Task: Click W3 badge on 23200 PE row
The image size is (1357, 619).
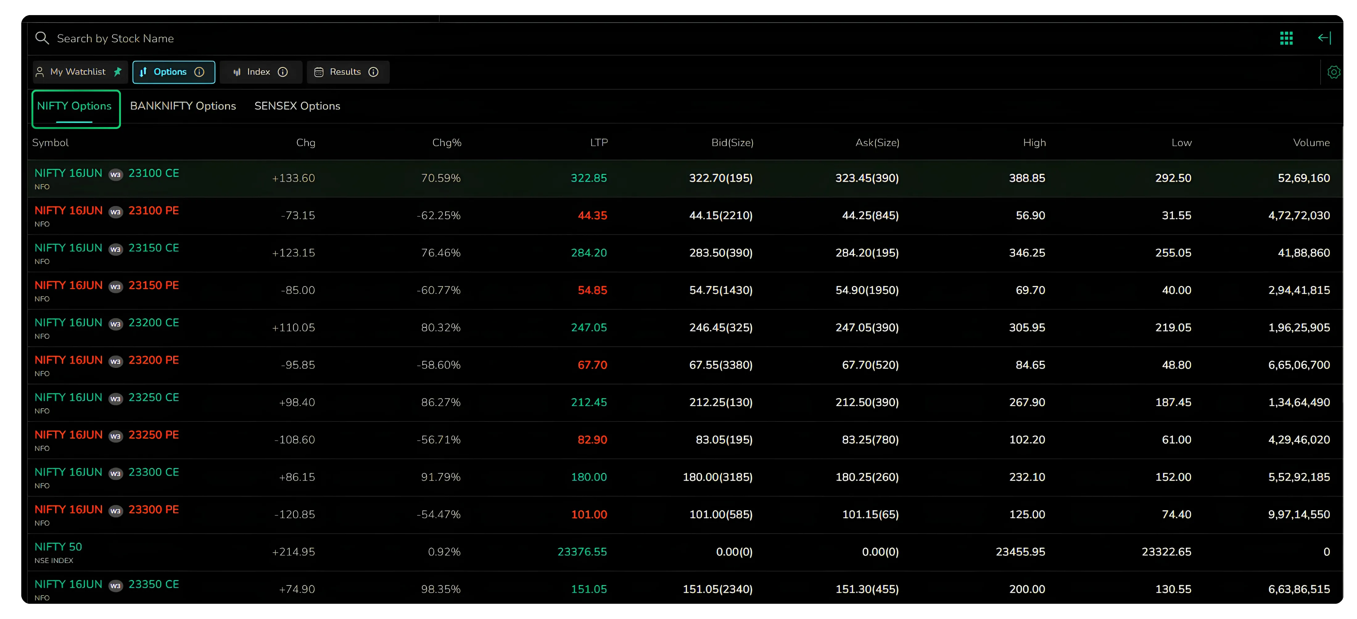Action: [115, 361]
